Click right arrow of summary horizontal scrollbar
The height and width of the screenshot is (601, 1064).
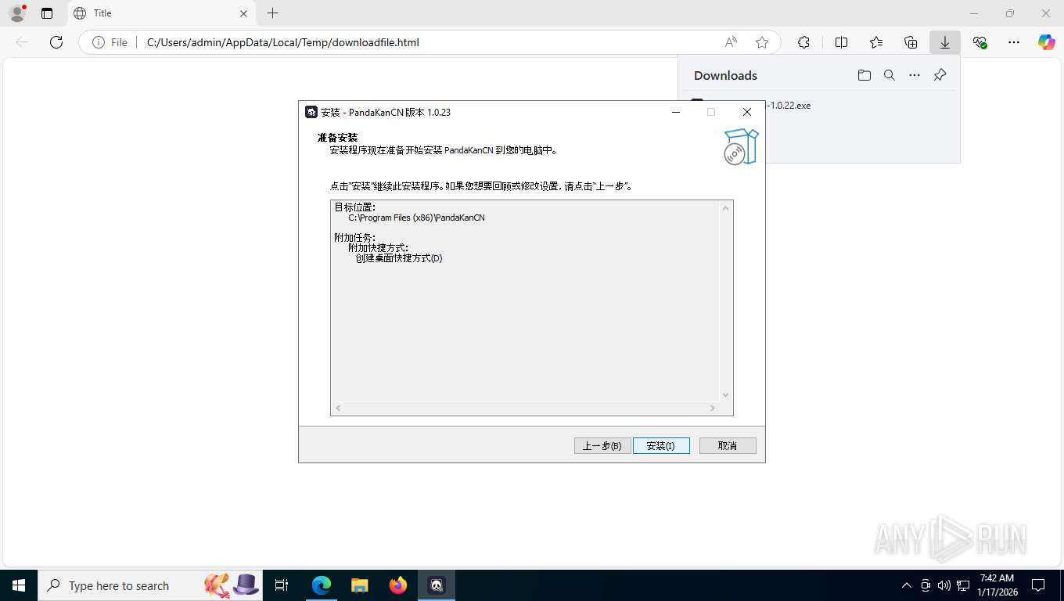(x=713, y=408)
